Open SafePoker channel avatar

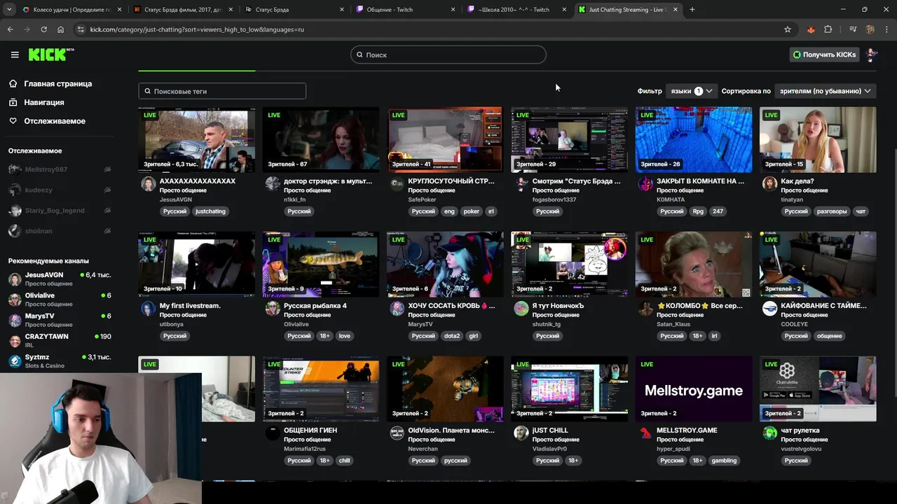pyautogui.click(x=397, y=184)
